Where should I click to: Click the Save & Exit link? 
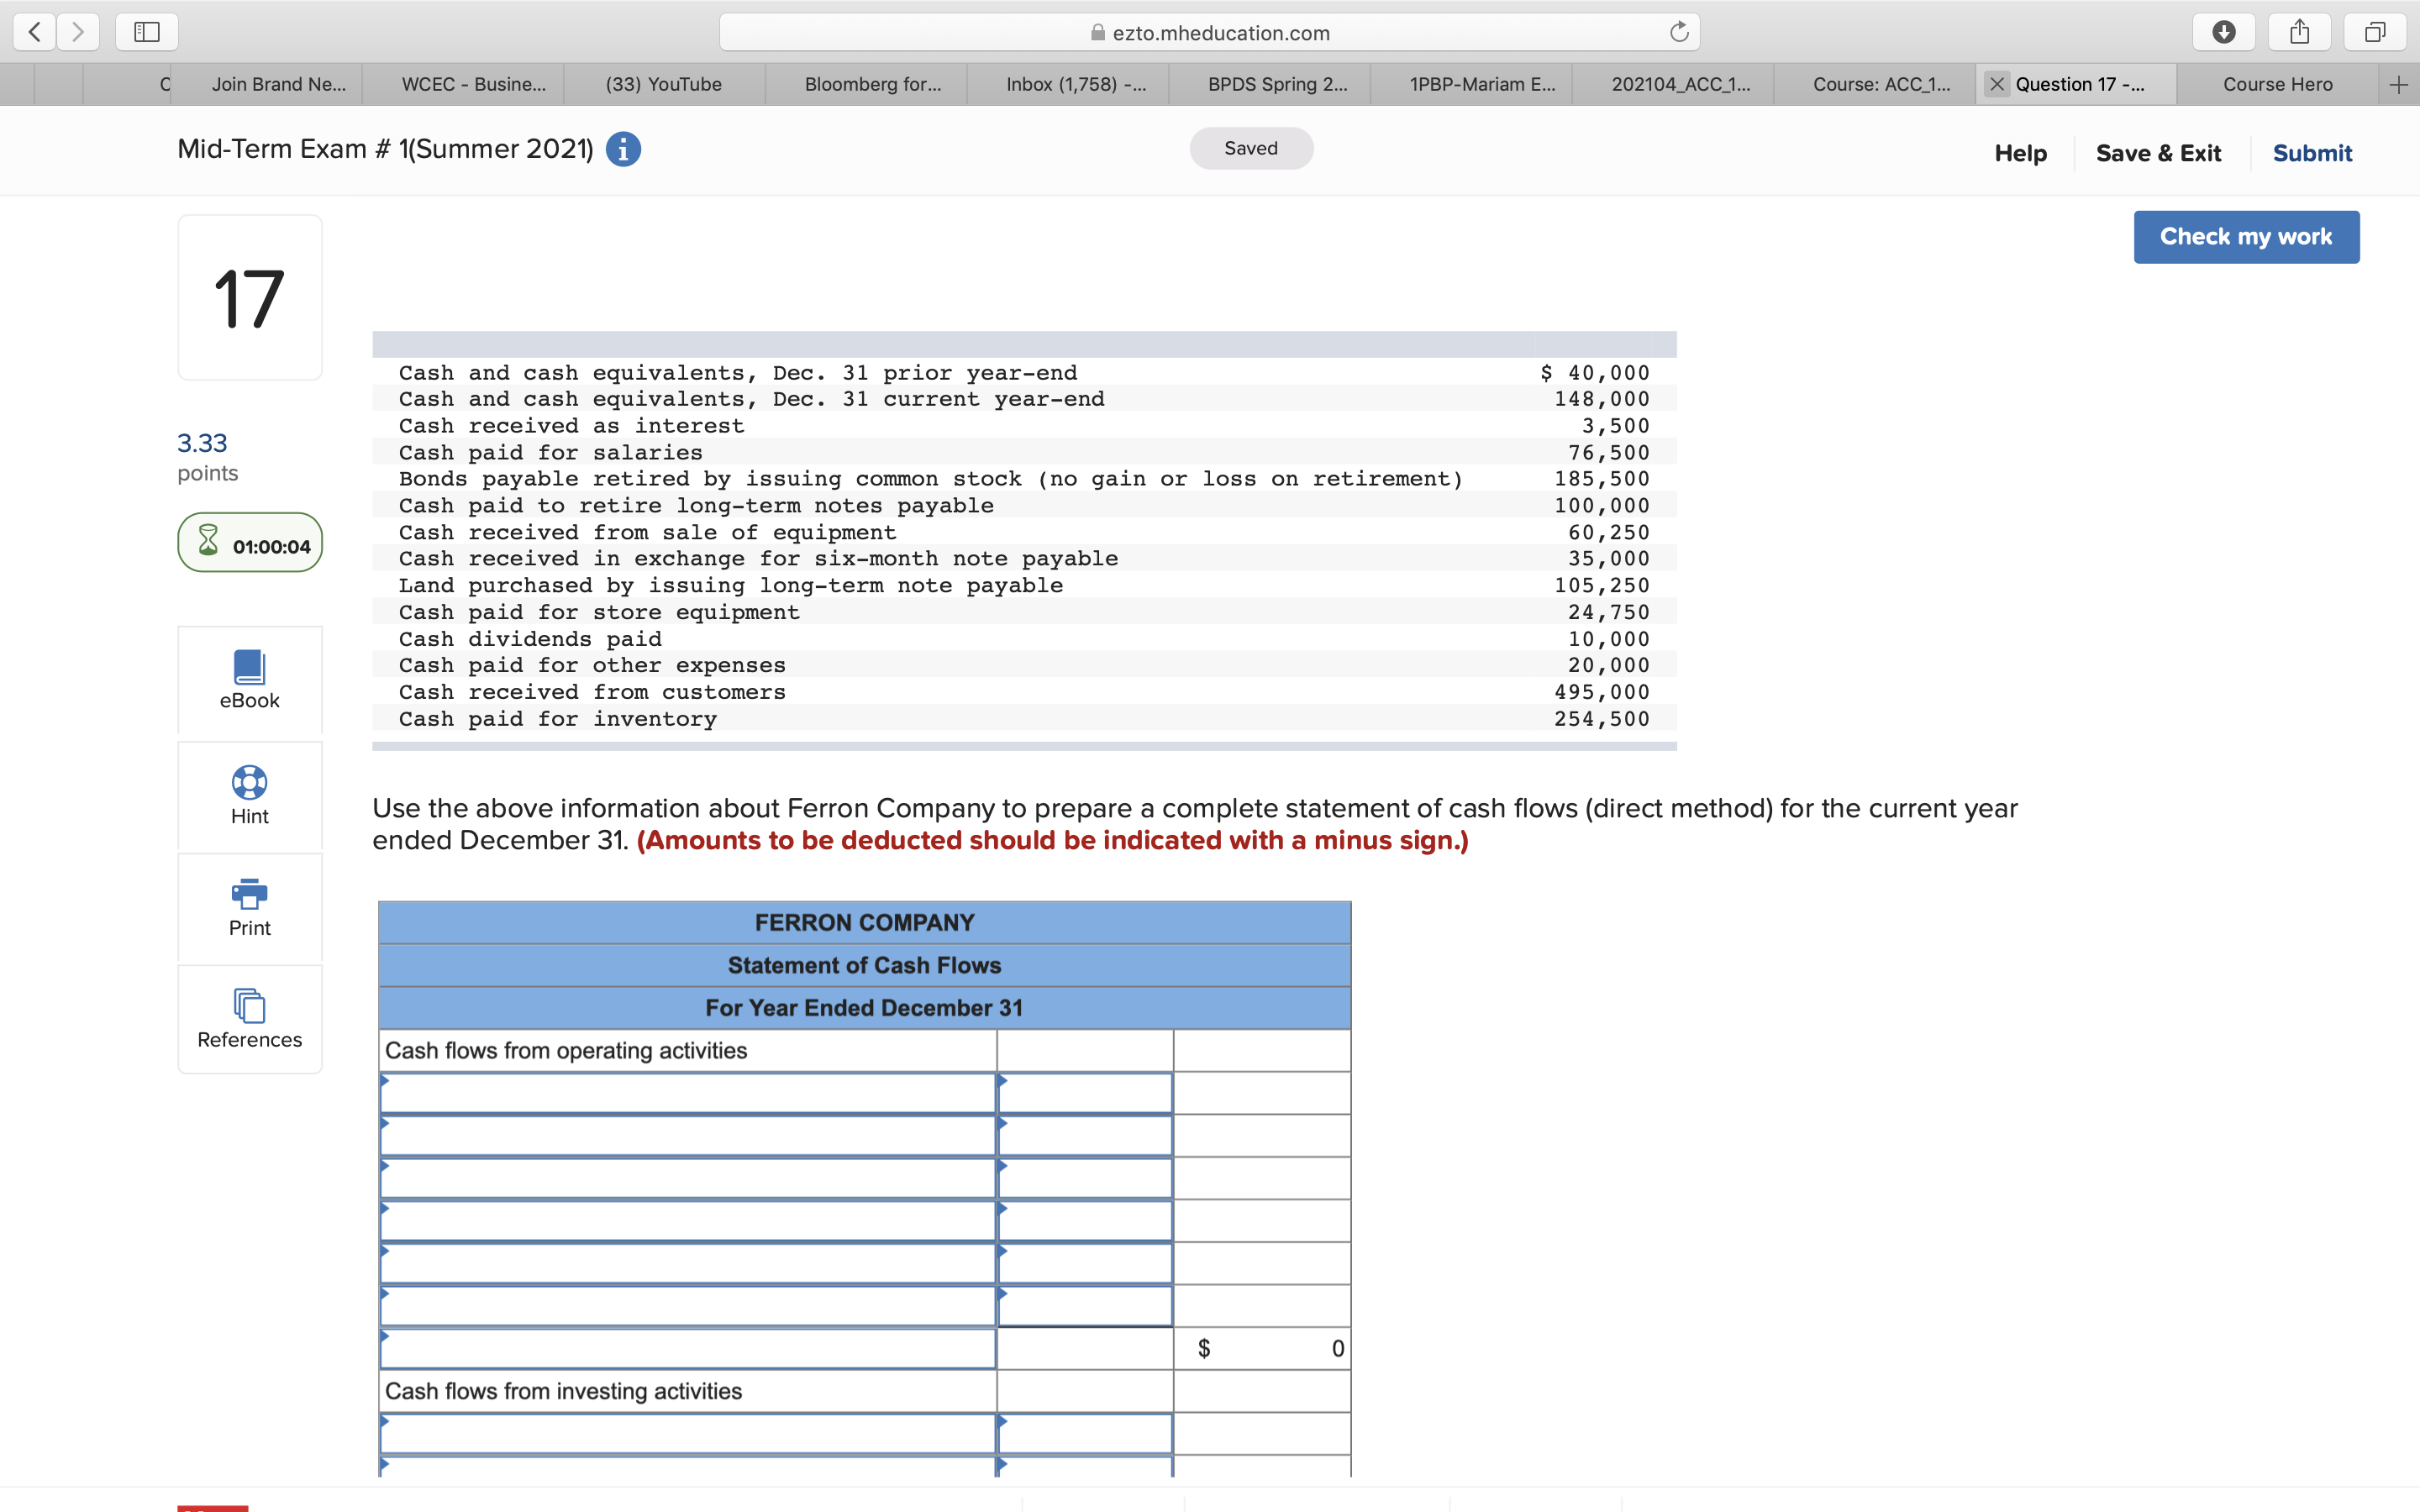pyautogui.click(x=2158, y=153)
